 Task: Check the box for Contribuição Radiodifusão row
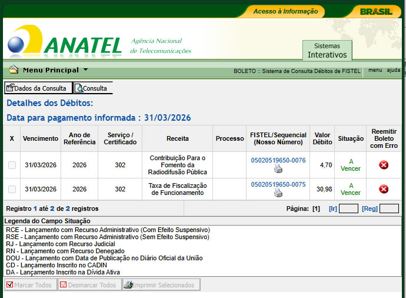[12, 165]
